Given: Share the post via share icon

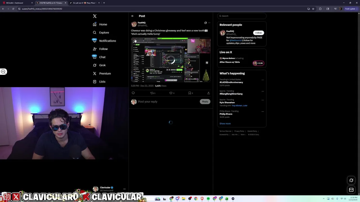Looking at the screenshot, I should coord(208,93).
